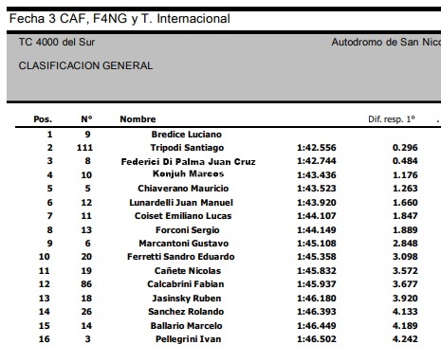
Task: Select the name 'Coiset Emiliano Lucas'
Action: click(x=183, y=216)
